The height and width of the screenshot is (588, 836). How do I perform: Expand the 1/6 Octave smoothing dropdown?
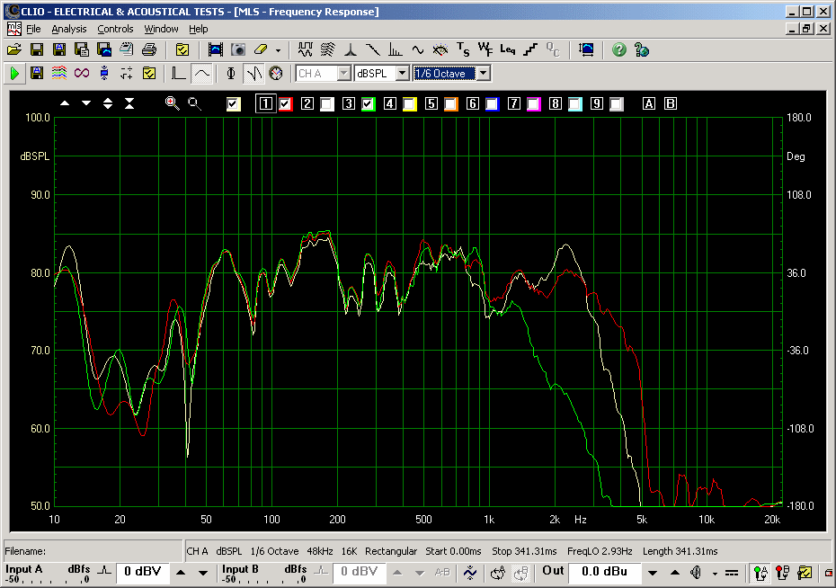[483, 73]
